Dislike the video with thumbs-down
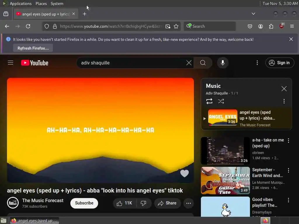 pos(144,203)
